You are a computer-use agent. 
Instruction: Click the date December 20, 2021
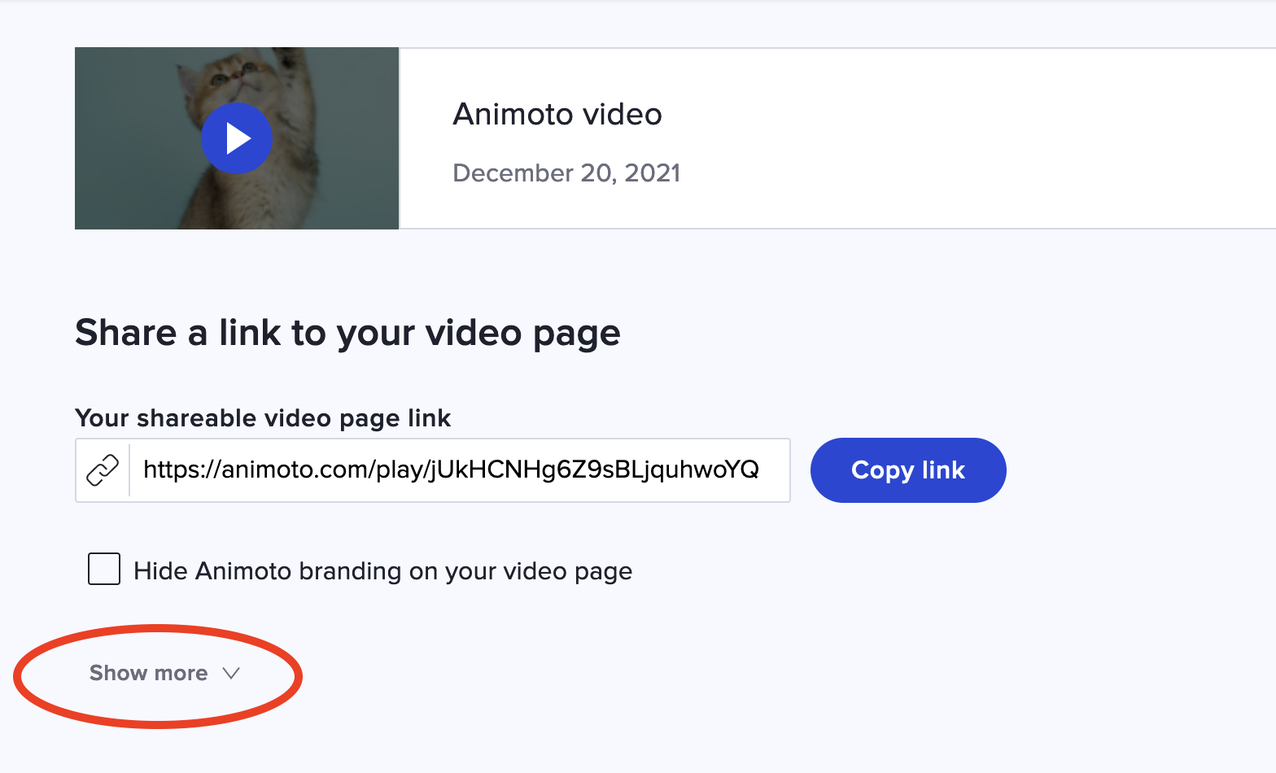click(566, 173)
